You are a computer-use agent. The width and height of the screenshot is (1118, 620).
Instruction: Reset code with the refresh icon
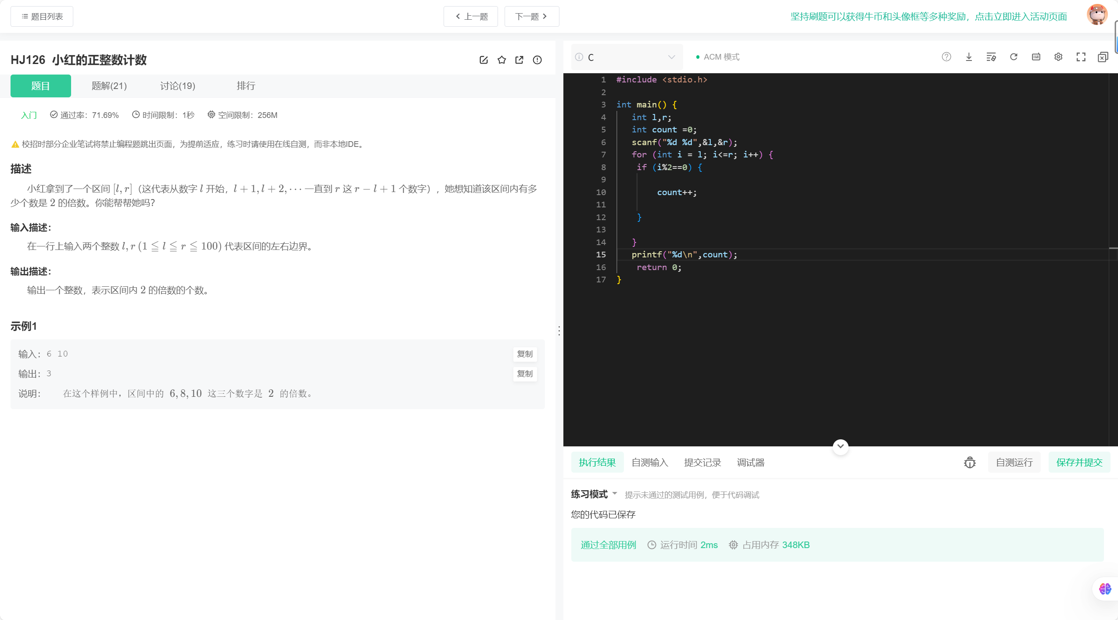point(1014,57)
